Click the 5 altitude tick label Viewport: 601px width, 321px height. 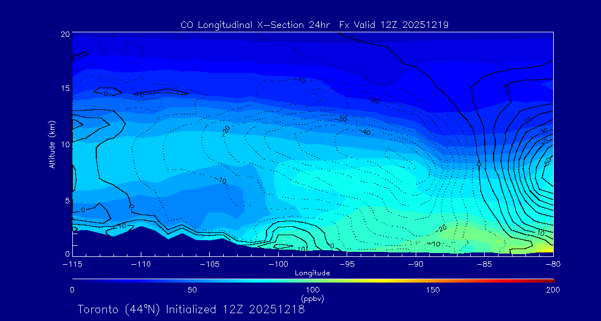(x=66, y=200)
